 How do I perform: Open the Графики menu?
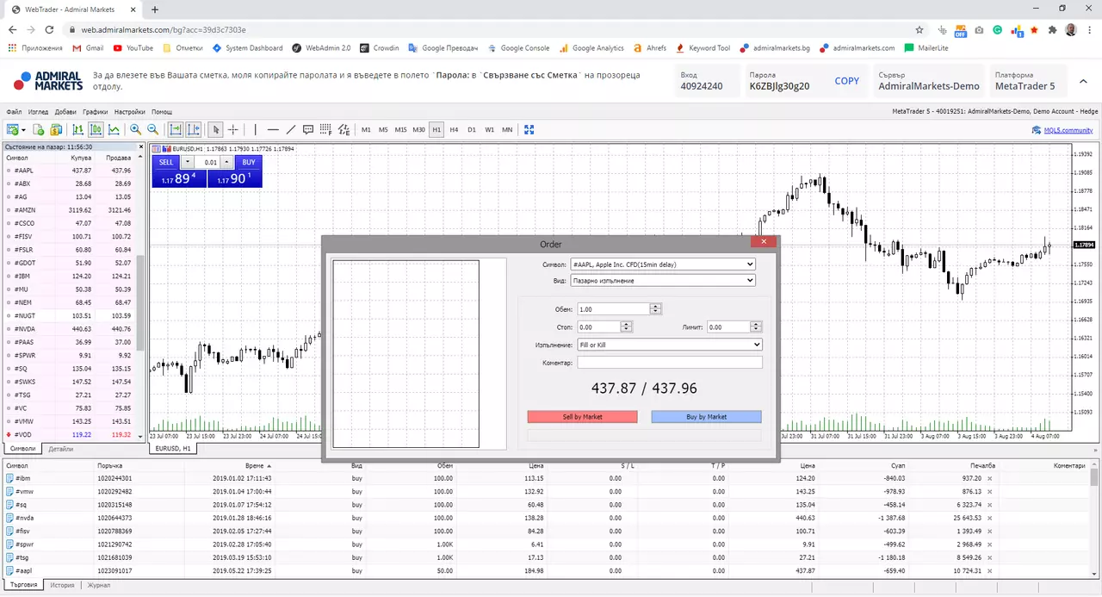pyautogui.click(x=96, y=112)
